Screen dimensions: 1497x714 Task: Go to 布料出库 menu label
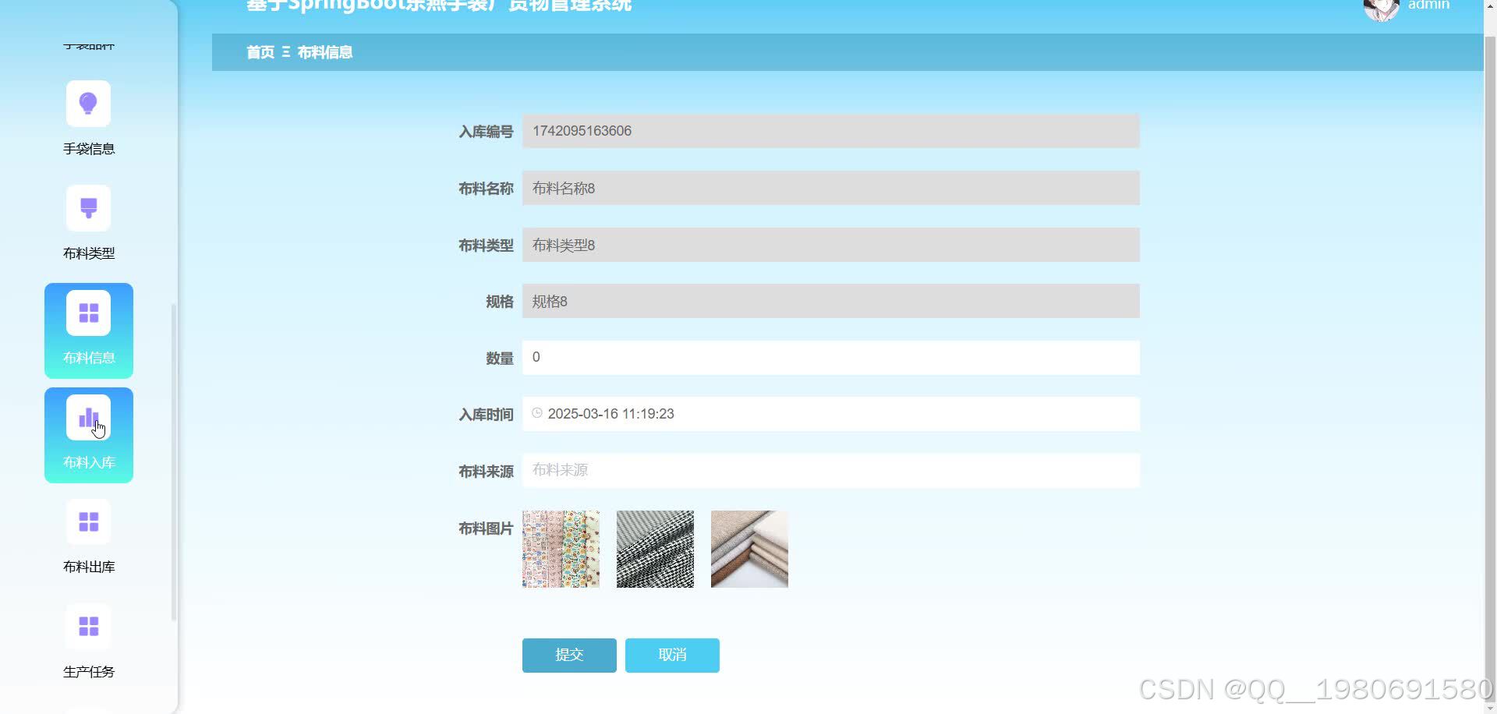(x=89, y=567)
